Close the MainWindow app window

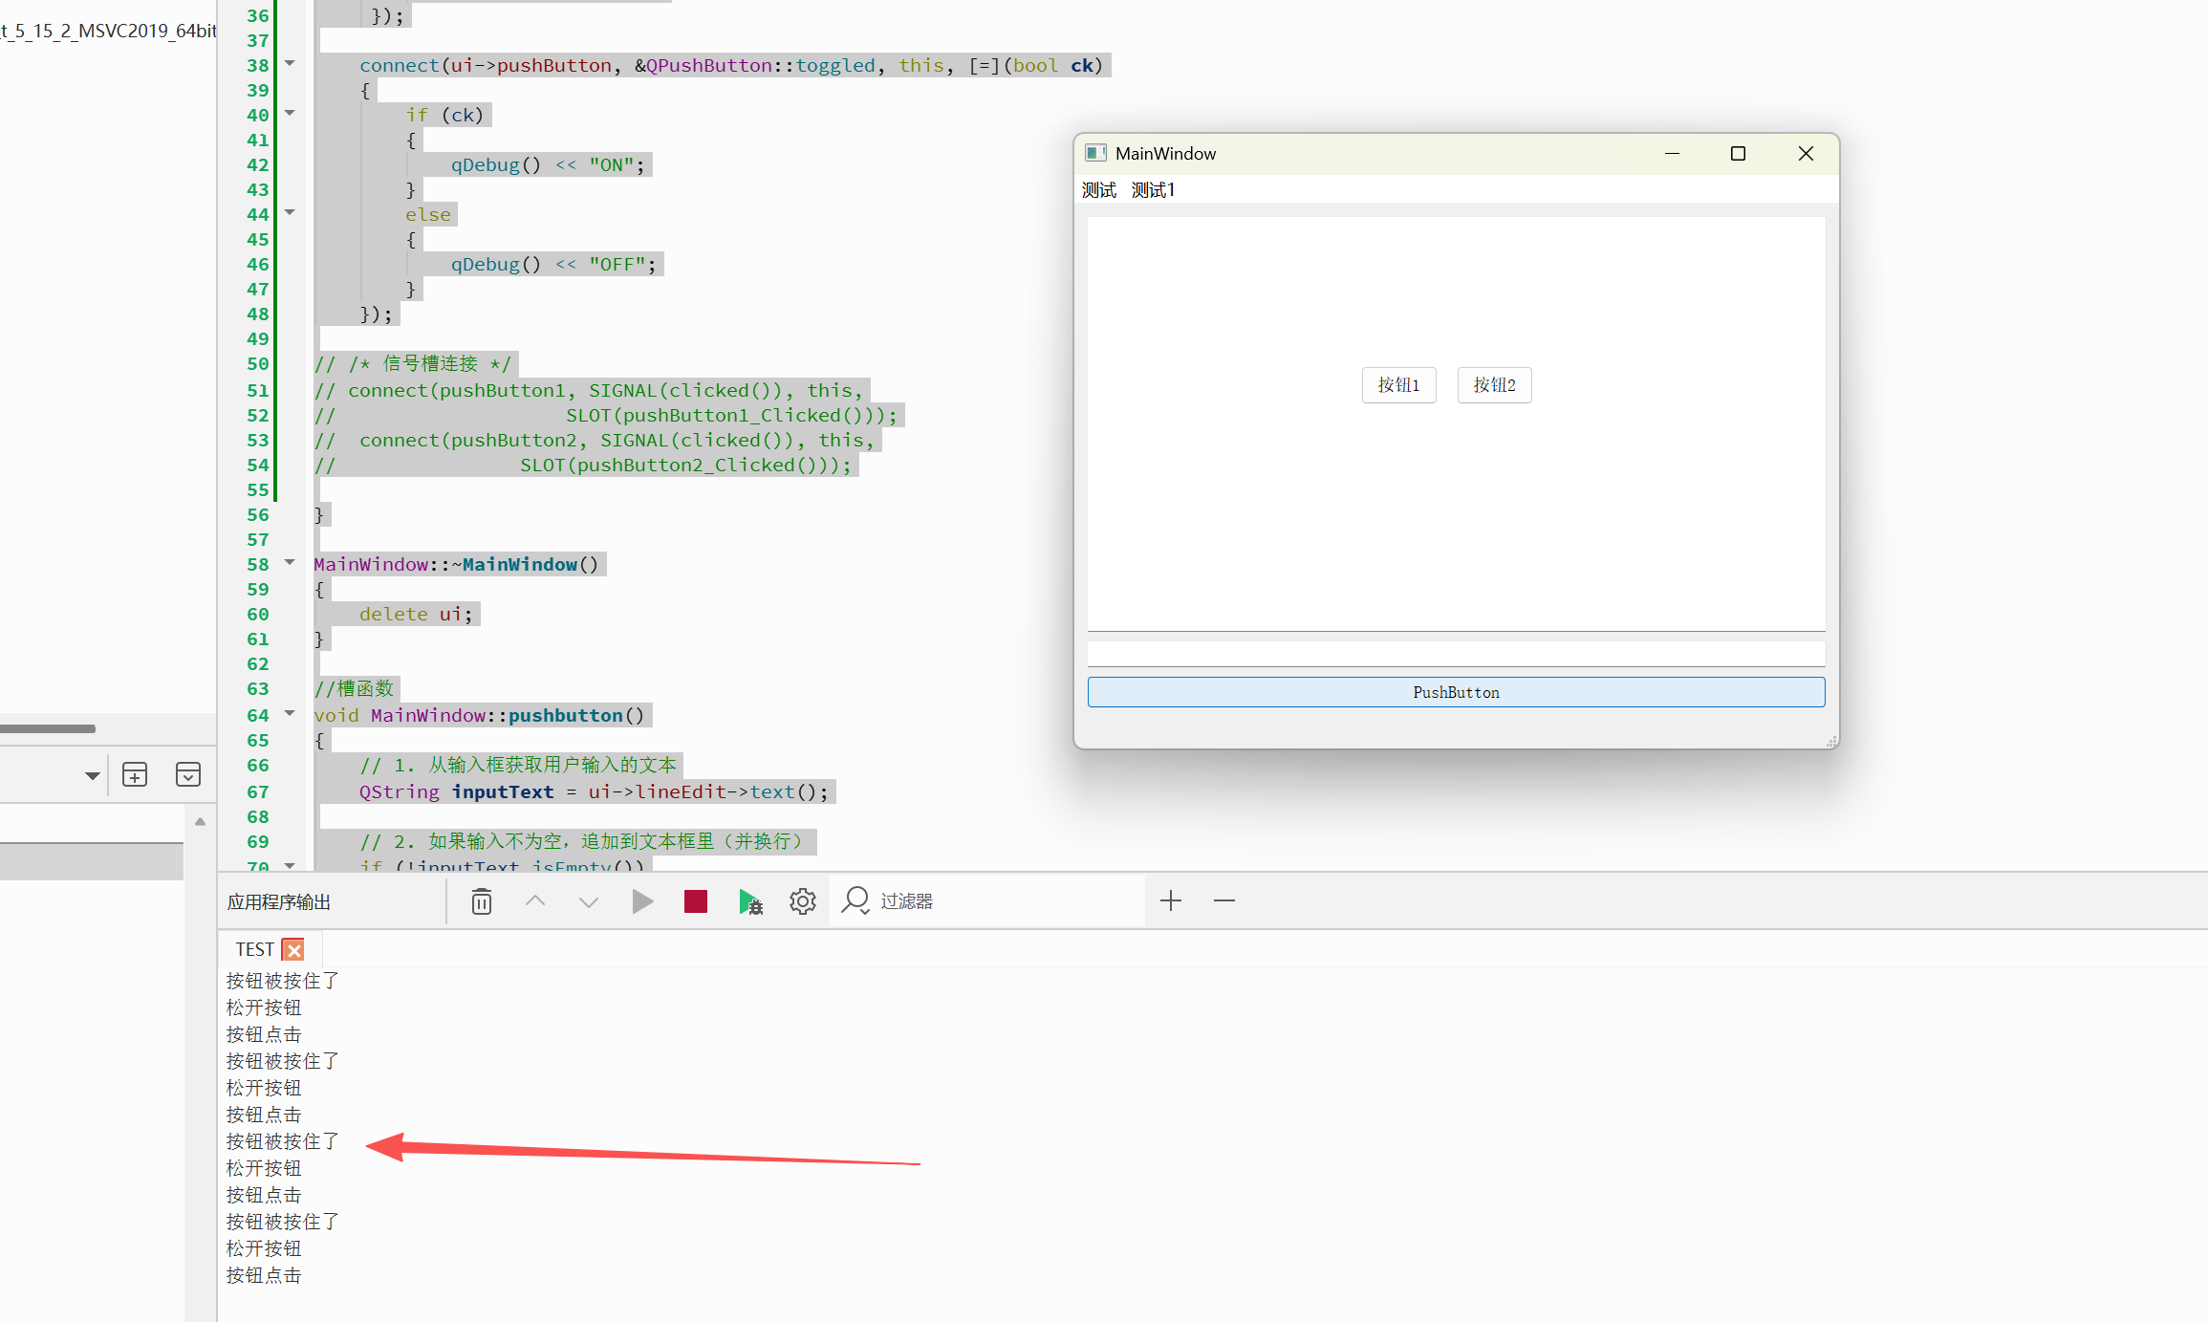pyautogui.click(x=1806, y=154)
